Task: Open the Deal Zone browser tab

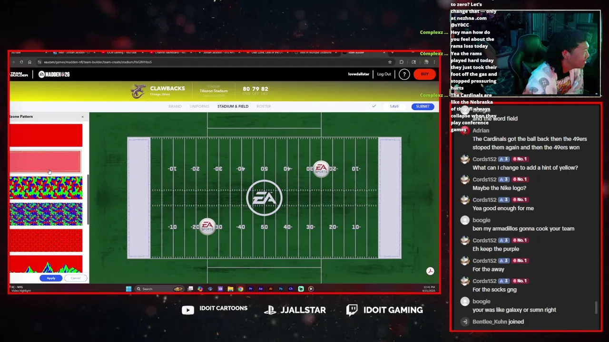Action: 268,52
